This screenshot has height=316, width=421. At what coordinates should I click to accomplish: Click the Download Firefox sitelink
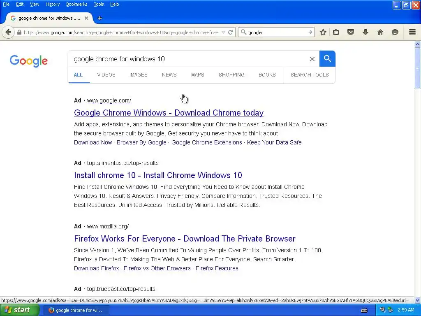pyautogui.click(x=96, y=268)
